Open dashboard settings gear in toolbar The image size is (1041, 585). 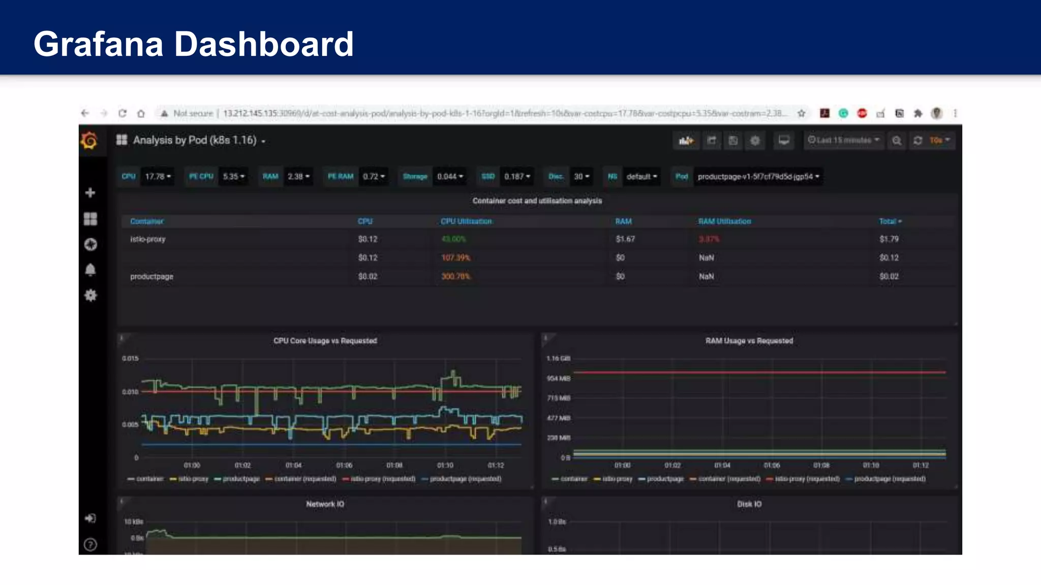point(755,141)
